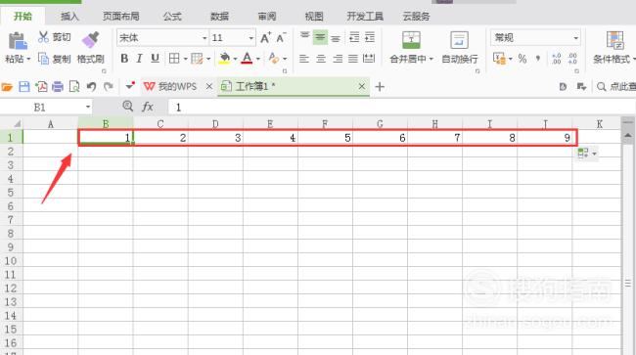636x355 pixels.
Task: Click the redo arrow
Action: coord(108,87)
